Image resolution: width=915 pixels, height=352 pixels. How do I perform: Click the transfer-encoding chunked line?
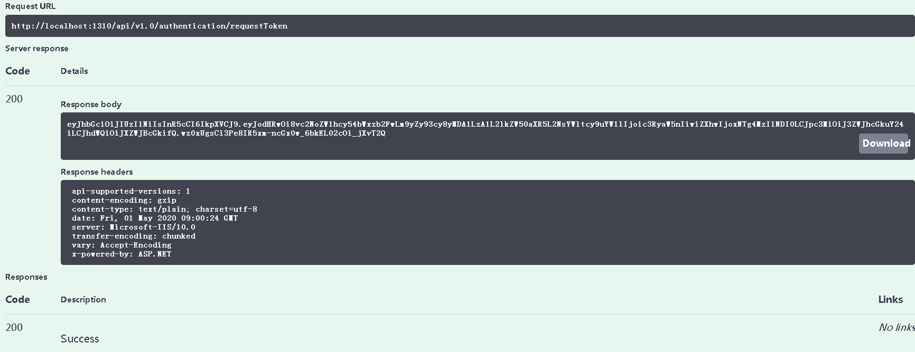(x=134, y=236)
